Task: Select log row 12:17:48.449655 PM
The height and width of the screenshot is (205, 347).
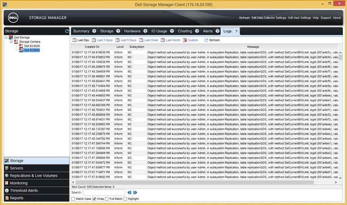Action: pyautogui.click(x=205, y=96)
